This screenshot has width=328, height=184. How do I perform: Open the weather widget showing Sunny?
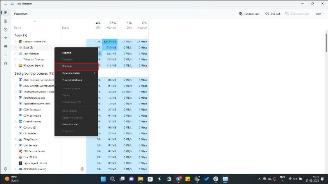(x=12, y=179)
